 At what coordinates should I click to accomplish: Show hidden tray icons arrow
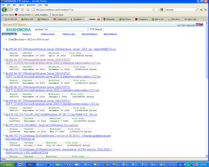click(185, 164)
